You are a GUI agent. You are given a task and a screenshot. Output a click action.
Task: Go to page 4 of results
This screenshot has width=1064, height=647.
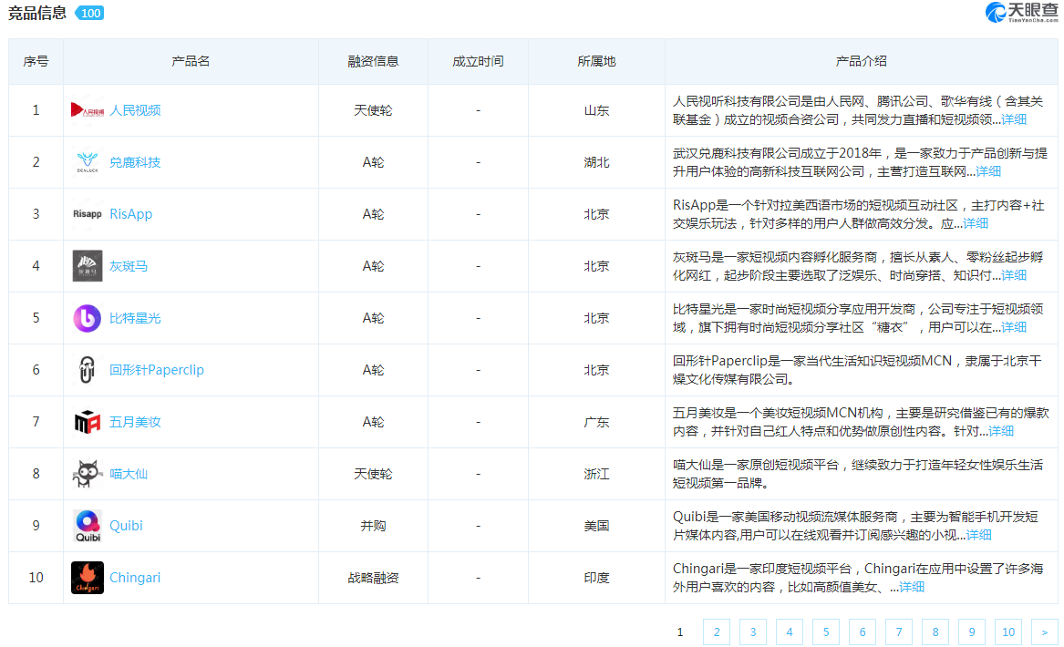click(790, 632)
